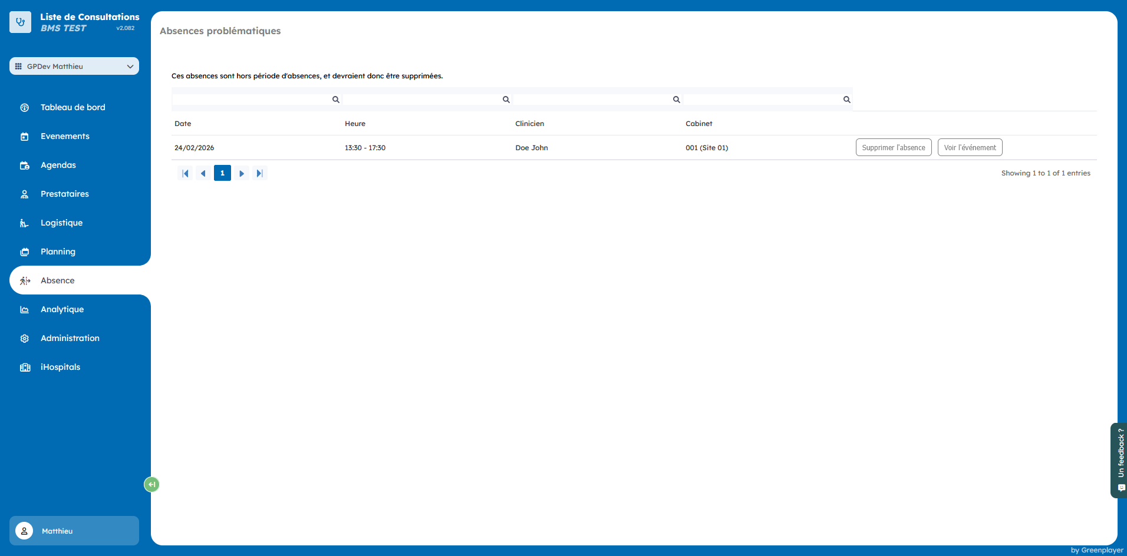Click the stethoscope app logo icon
This screenshot has height=556, width=1127.
coord(21,22)
